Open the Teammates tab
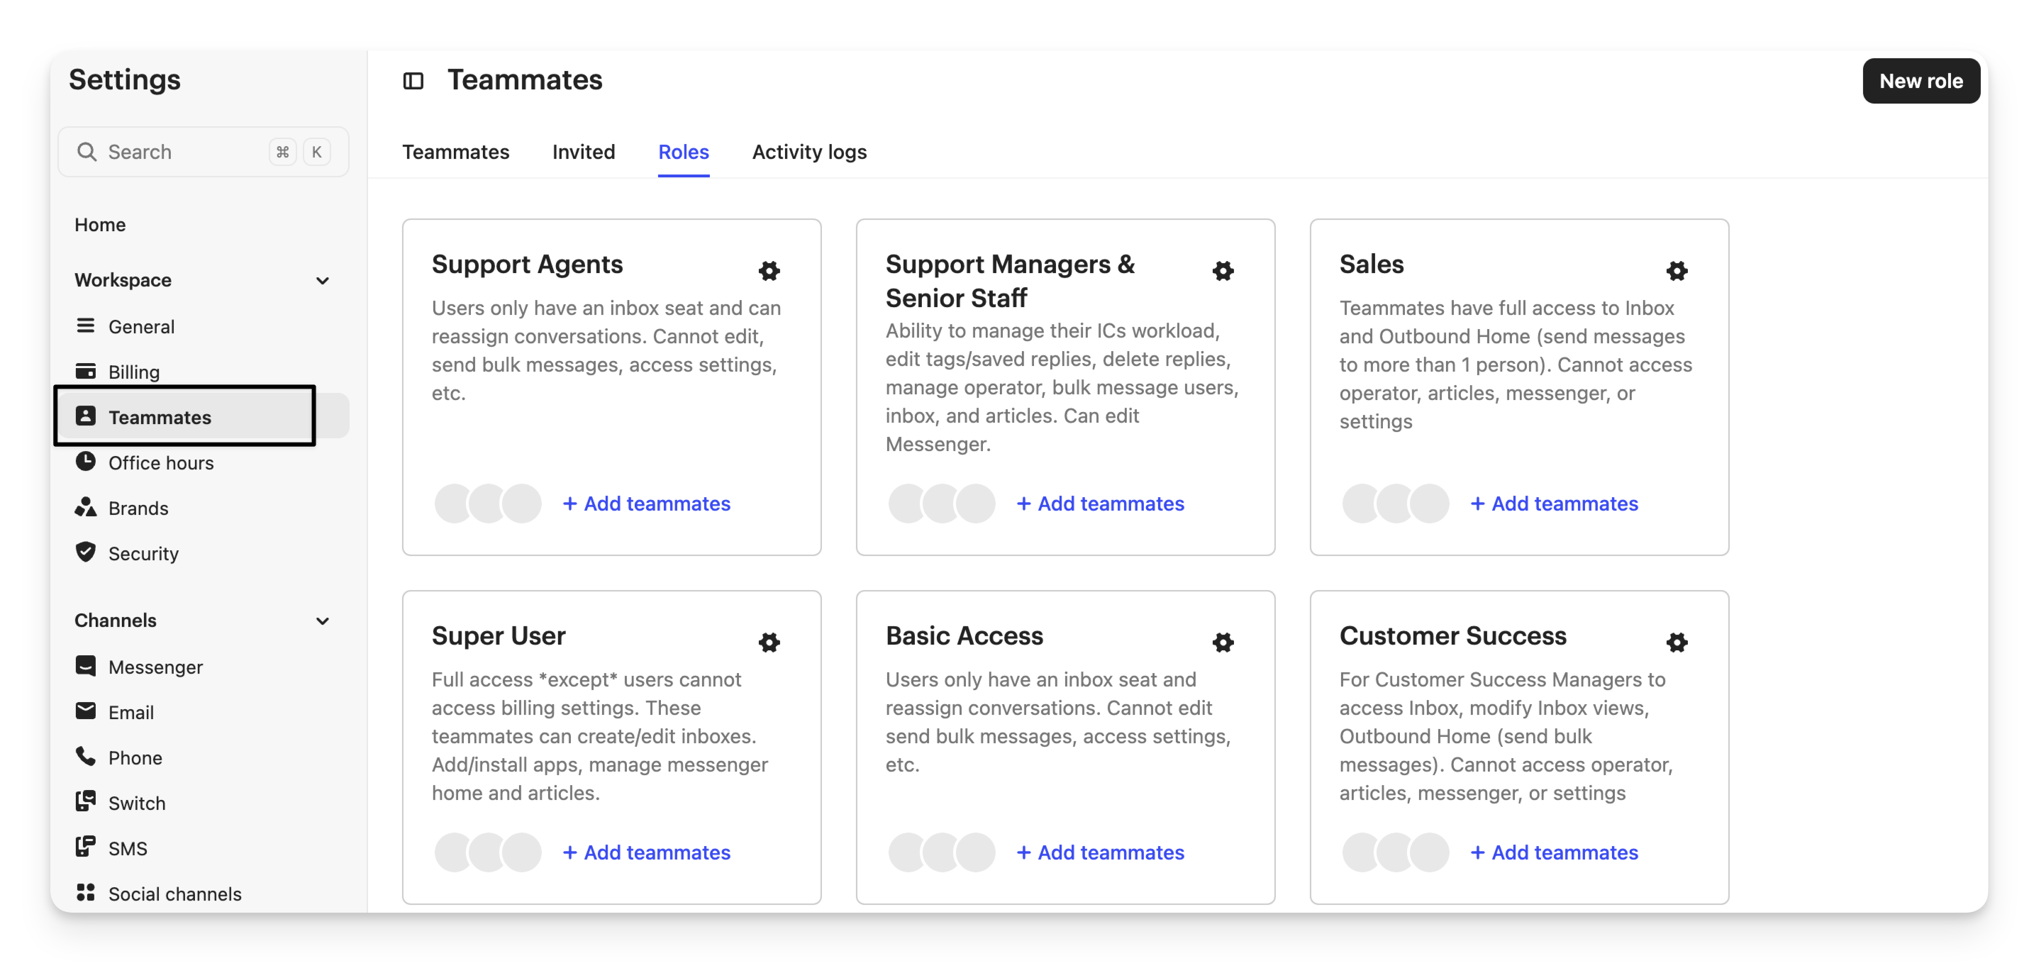Image resolution: width=2039 pixels, height=963 pixels. [455, 152]
